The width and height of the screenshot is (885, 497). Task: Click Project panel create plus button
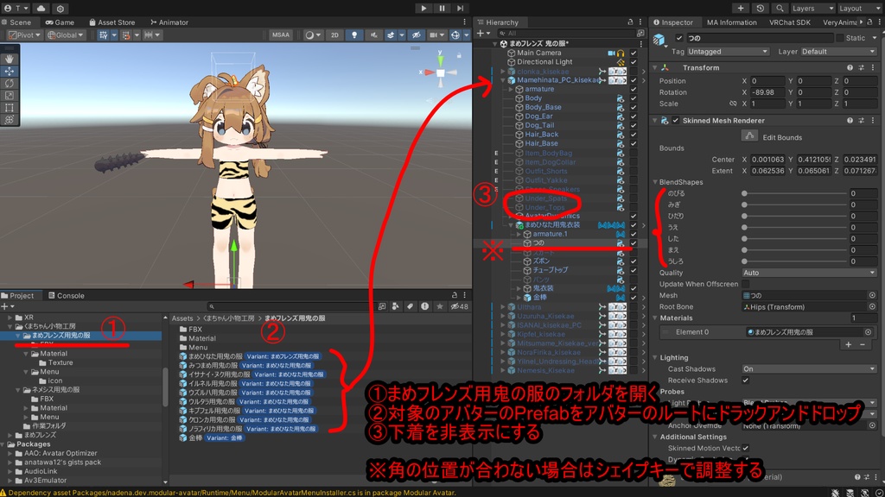coord(4,306)
